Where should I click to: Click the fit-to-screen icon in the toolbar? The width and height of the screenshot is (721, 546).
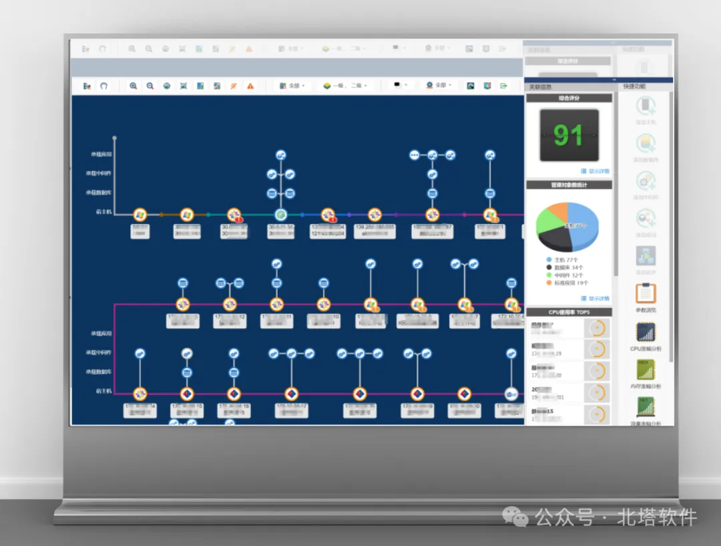pos(184,86)
